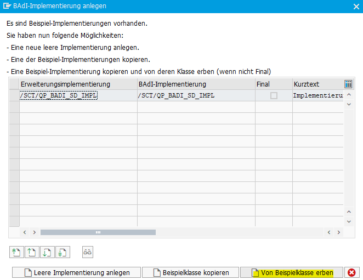Image resolution: width=363 pixels, height=280 pixels.
Task: Click the last page navigation icon
Action: (63, 252)
